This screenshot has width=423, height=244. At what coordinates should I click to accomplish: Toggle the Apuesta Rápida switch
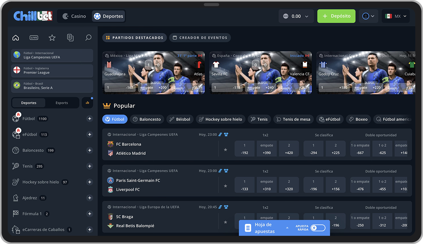click(x=318, y=228)
